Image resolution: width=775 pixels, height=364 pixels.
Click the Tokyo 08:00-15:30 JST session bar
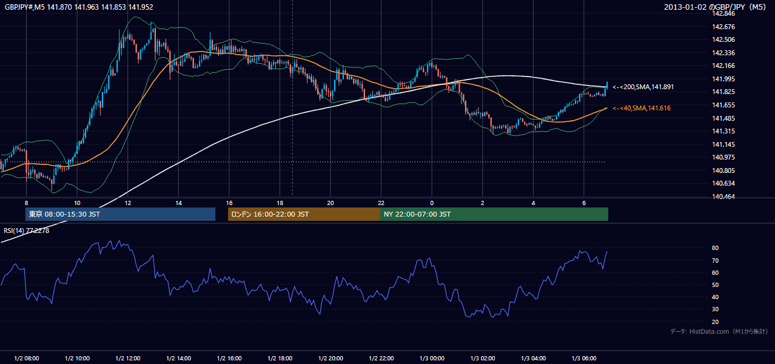pyautogui.click(x=120, y=214)
